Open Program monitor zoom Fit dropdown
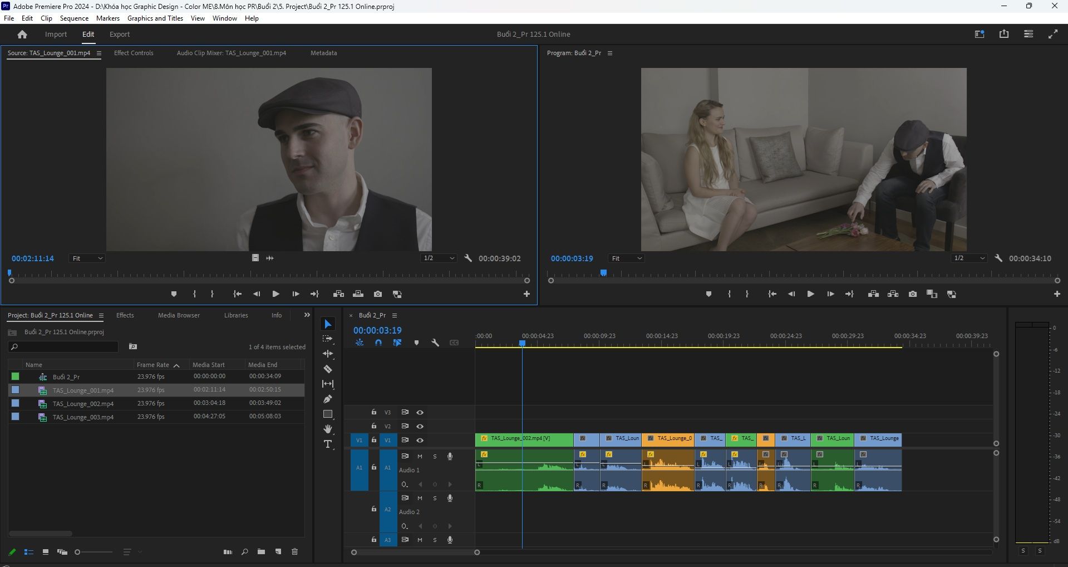The width and height of the screenshot is (1068, 567). point(627,258)
